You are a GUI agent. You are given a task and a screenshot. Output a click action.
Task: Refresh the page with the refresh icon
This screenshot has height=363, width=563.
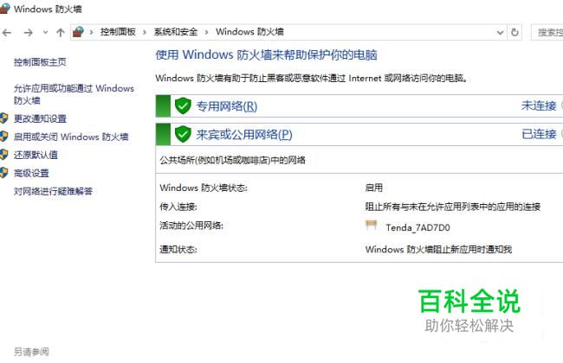(514, 32)
